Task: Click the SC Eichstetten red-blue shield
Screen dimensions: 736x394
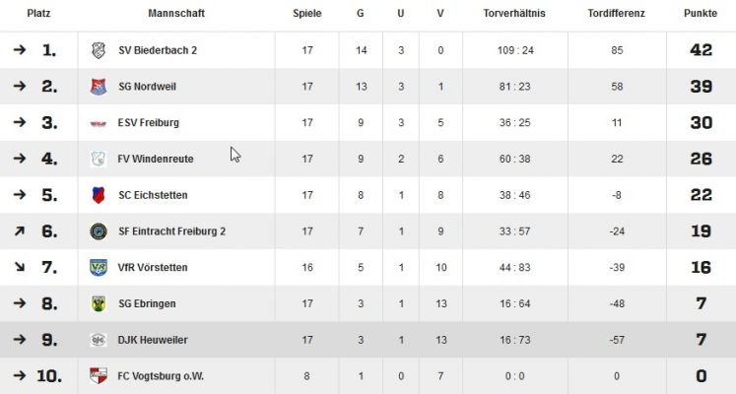Action: pyautogui.click(x=99, y=195)
